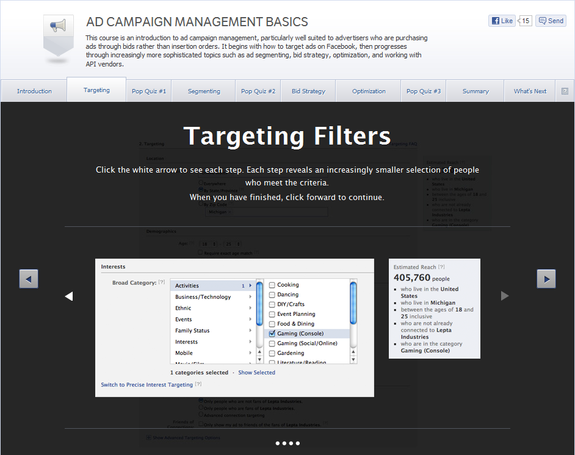Click the checkbox list scroll up arrow

click(x=353, y=352)
